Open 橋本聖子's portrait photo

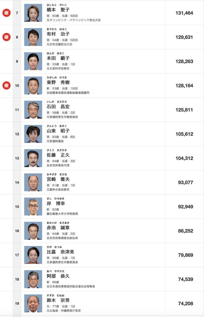pos(33,13)
